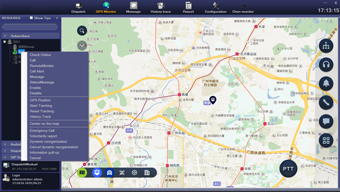Screen dimensions: 340x192
Task: Click the phone call round button
Action: coord(326,102)
